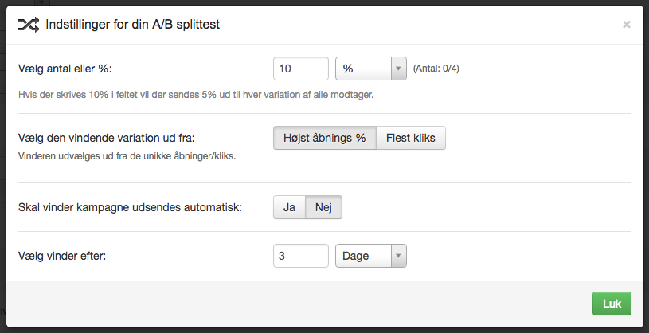
Task: Click the Vælg vinder efter label
Action: pyautogui.click(x=62, y=256)
